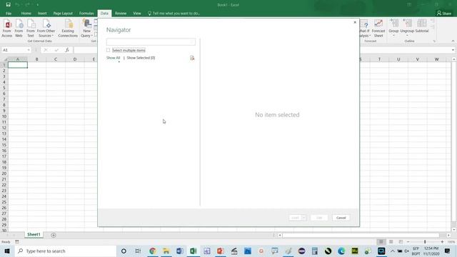Open PowerPoint from the taskbar
Screen dimensions: 457x257
tap(221, 251)
